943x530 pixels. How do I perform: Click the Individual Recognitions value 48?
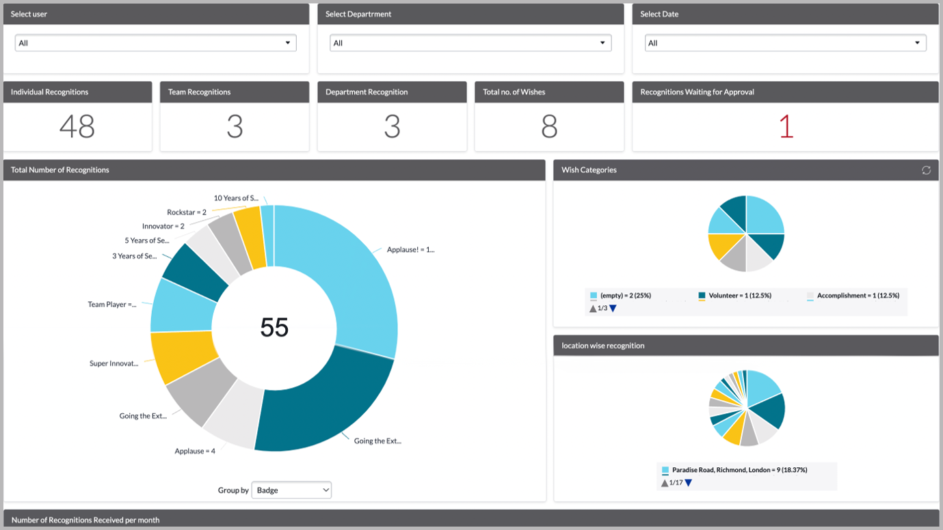(77, 126)
